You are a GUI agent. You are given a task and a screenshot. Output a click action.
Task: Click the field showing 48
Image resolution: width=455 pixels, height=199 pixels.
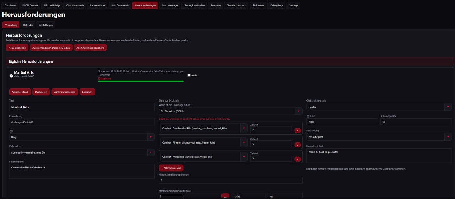[x=285, y=196]
